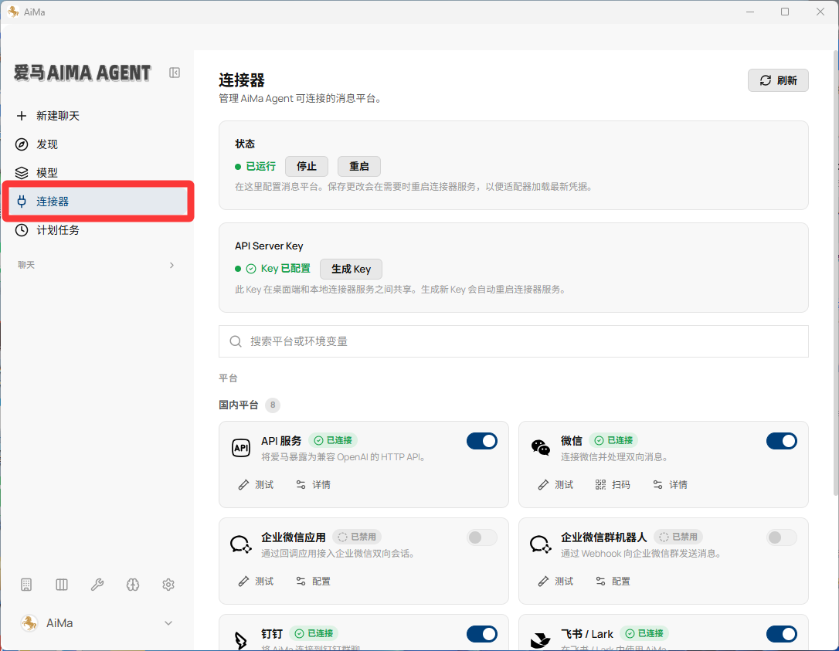839x651 pixels.
Task: Open the brain icon in sidebar footer
Action: tap(133, 585)
